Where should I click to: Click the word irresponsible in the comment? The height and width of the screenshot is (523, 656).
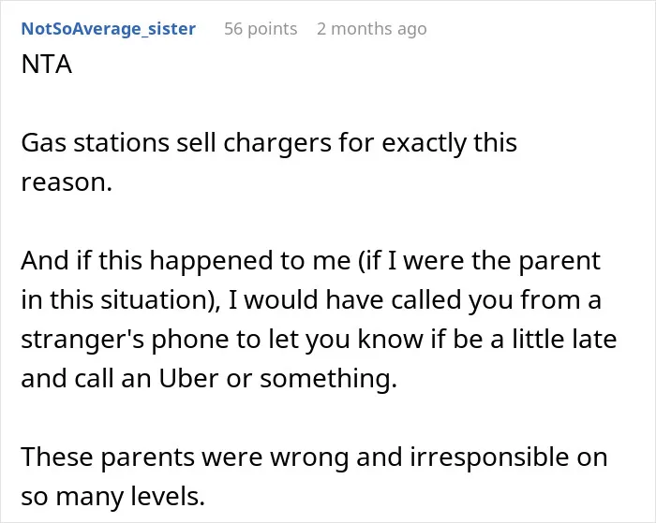(489, 457)
